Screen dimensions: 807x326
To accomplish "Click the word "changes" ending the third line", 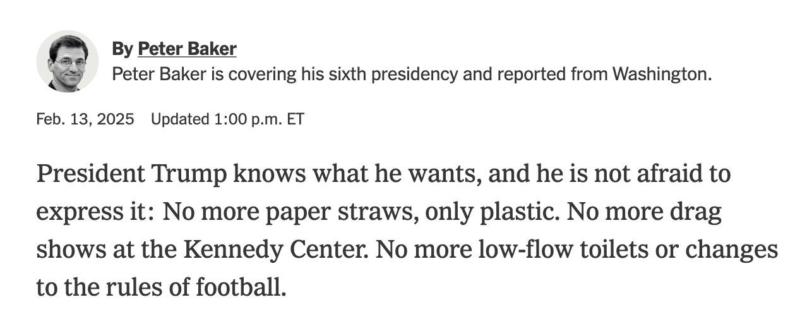I will (x=732, y=250).
